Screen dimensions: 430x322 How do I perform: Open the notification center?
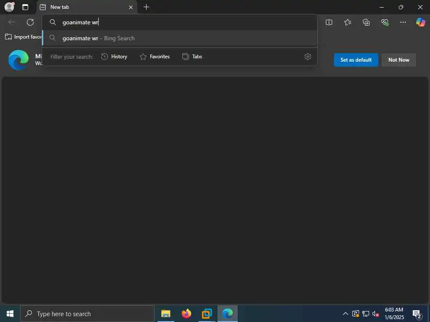pyautogui.click(x=417, y=314)
